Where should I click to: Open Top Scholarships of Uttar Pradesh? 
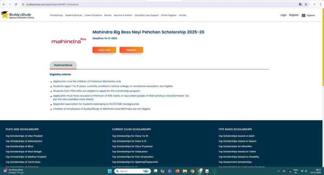coord(24,136)
